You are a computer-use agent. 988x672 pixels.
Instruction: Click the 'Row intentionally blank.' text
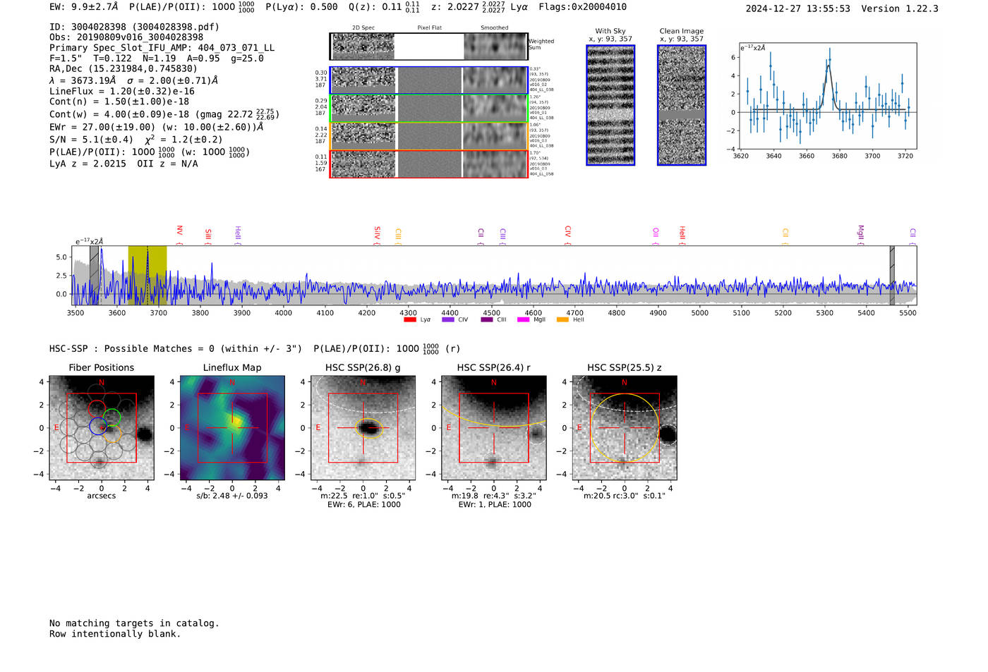115,634
